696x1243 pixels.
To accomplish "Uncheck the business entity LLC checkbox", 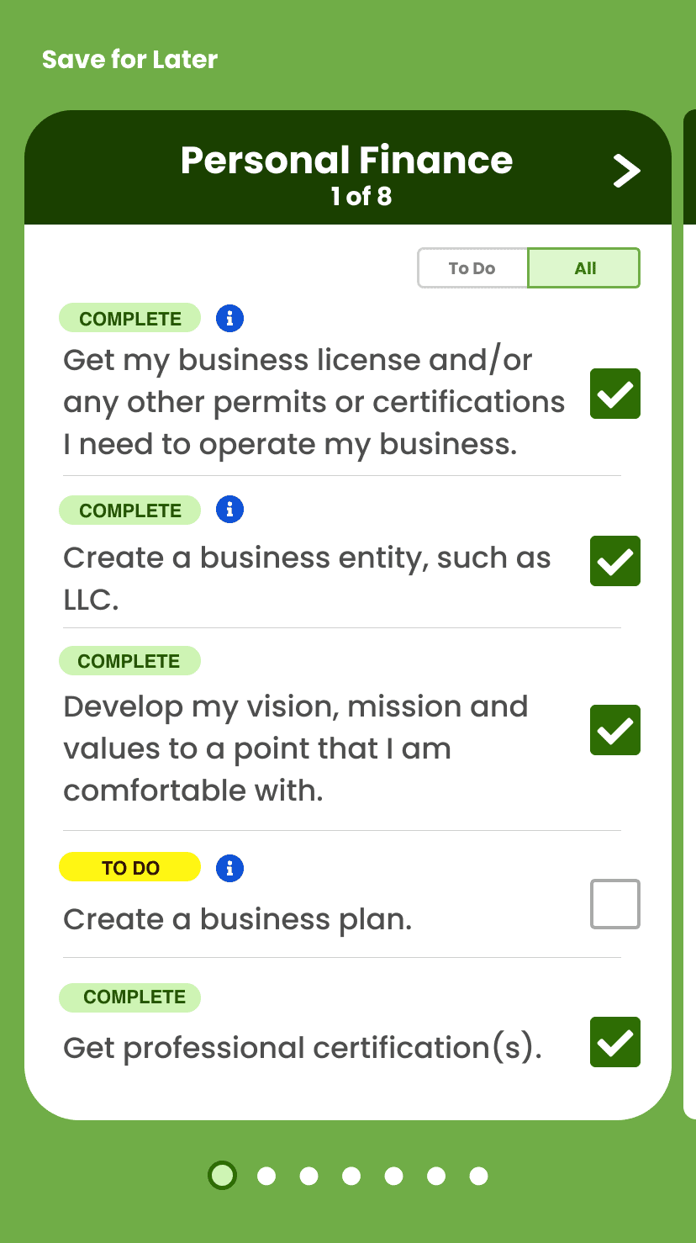I will (615, 561).
